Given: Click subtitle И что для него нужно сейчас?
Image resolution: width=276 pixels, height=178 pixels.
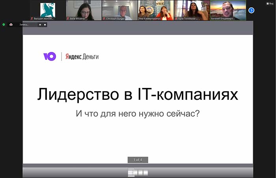Looking at the screenshot, I should [138, 114].
